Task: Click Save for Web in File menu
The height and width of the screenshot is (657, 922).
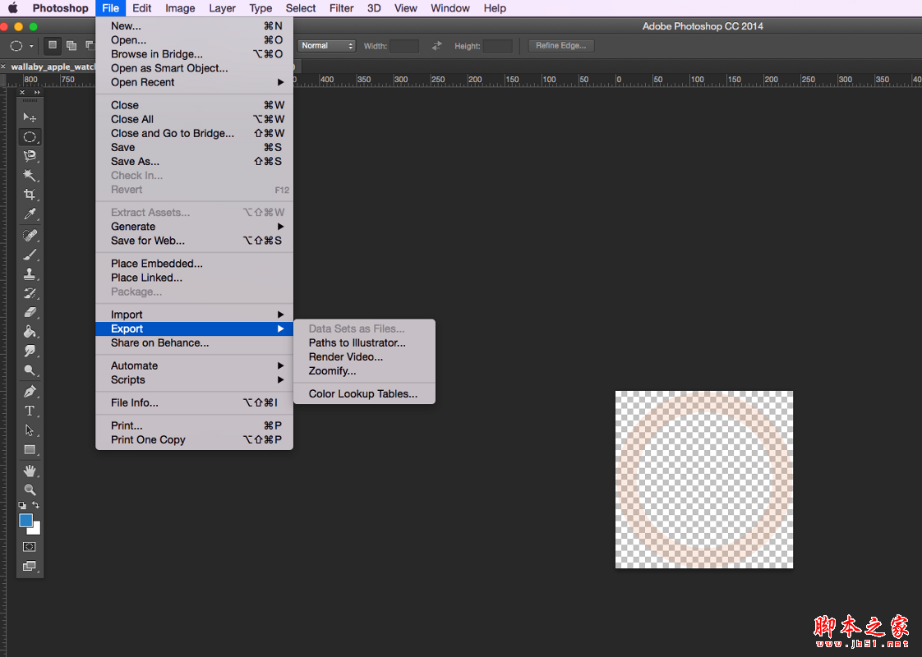Action: (148, 241)
